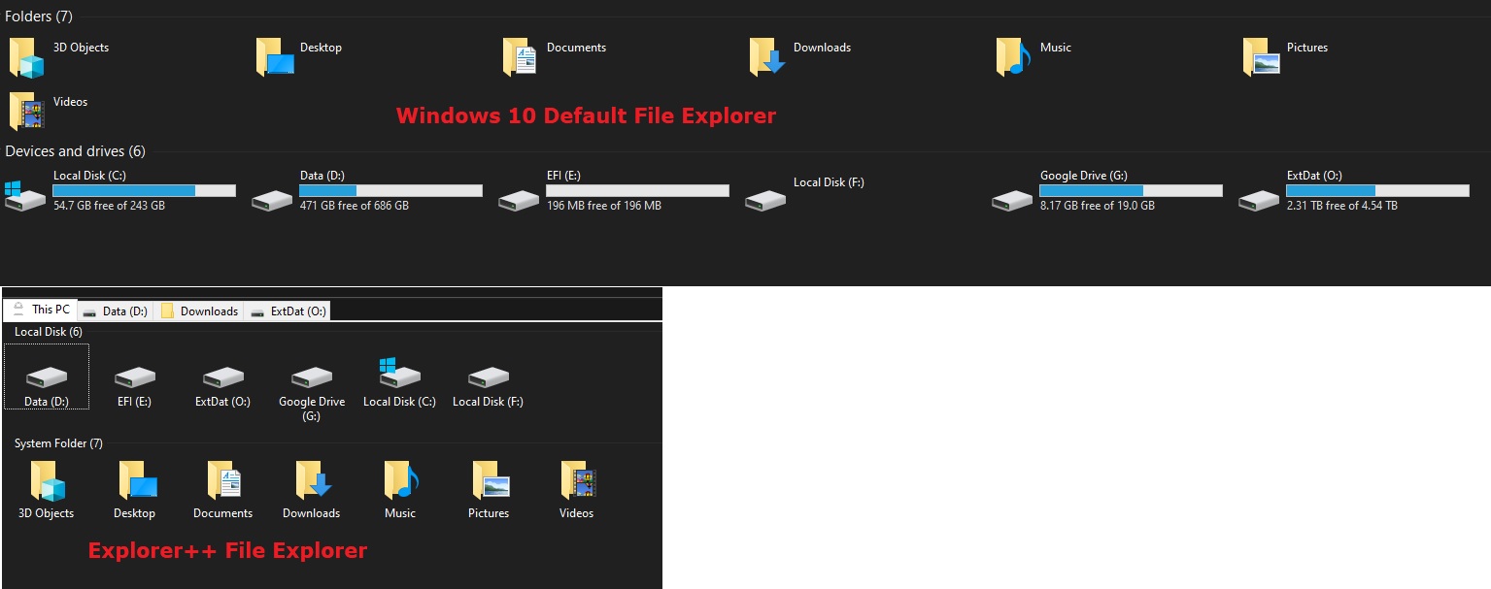Click '54.7 GB free of 243 GB' text
1491x589 pixels.
pos(109,206)
